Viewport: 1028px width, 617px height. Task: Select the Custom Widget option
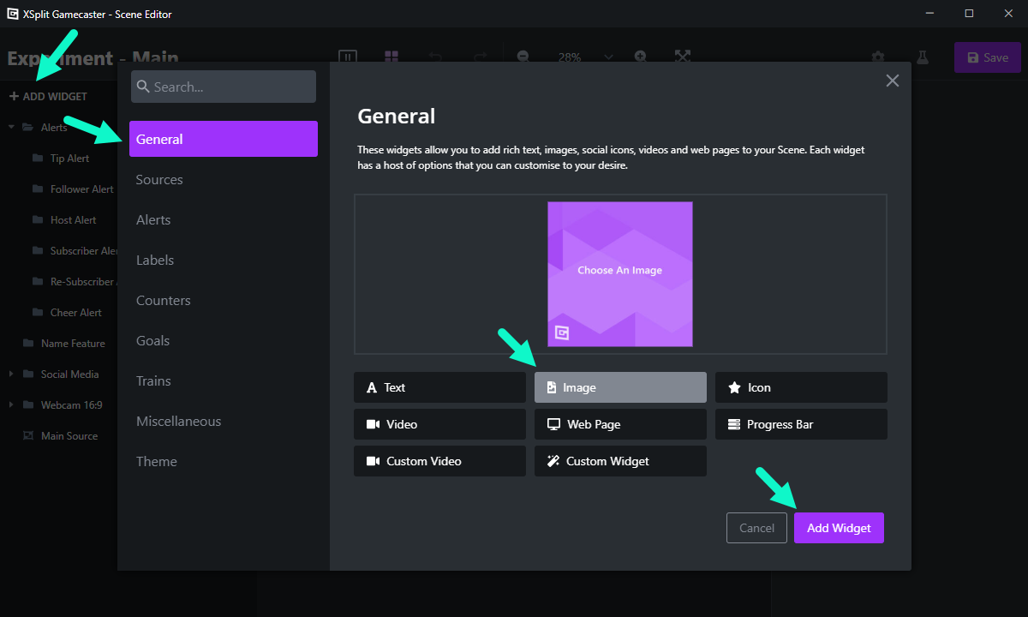620,461
